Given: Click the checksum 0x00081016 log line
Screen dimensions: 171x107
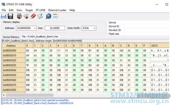Looking at the screenshot, I should click(x=38, y=103).
